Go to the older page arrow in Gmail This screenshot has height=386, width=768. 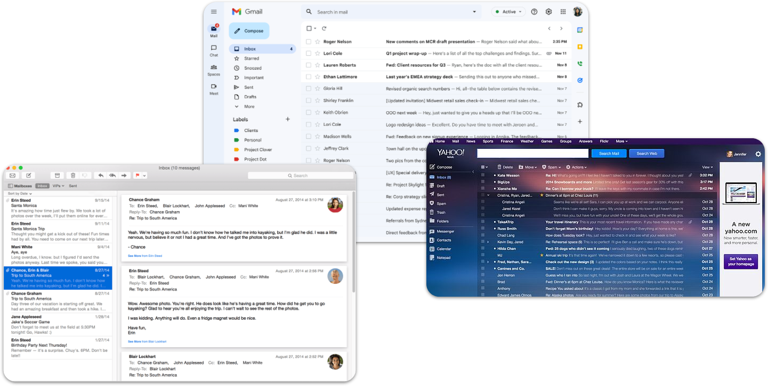tap(561, 28)
